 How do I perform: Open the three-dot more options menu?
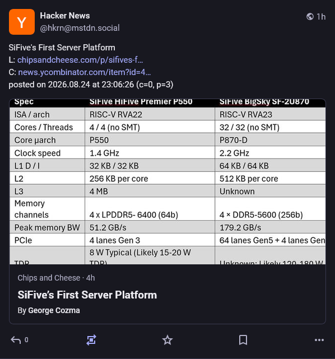tap(319, 340)
